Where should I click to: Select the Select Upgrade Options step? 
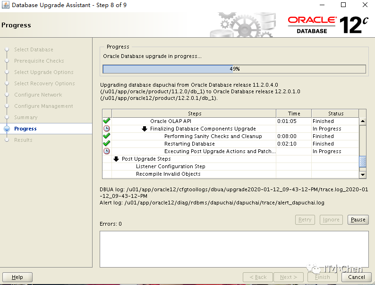point(44,72)
